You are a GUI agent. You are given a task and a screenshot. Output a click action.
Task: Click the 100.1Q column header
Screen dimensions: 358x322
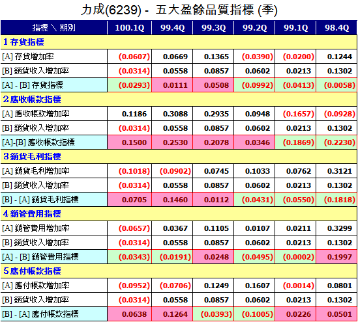[x=130, y=28]
